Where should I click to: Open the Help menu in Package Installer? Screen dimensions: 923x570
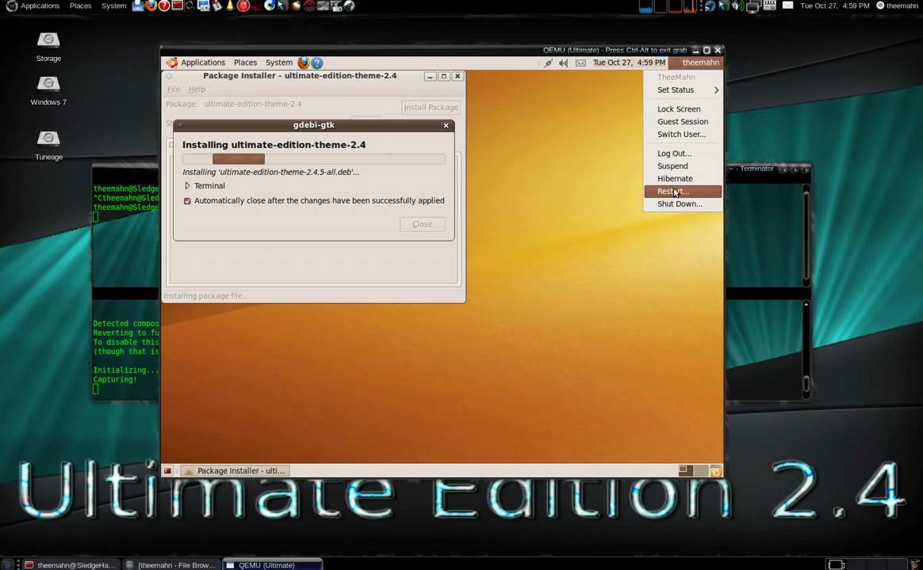pos(197,89)
